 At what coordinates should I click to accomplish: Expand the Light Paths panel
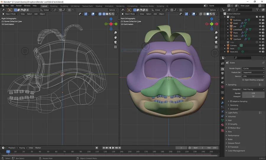tap(233, 113)
